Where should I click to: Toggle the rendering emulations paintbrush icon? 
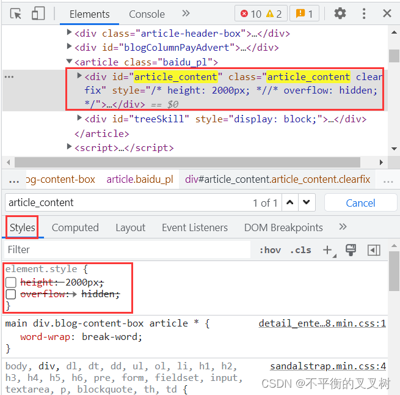[x=351, y=249]
